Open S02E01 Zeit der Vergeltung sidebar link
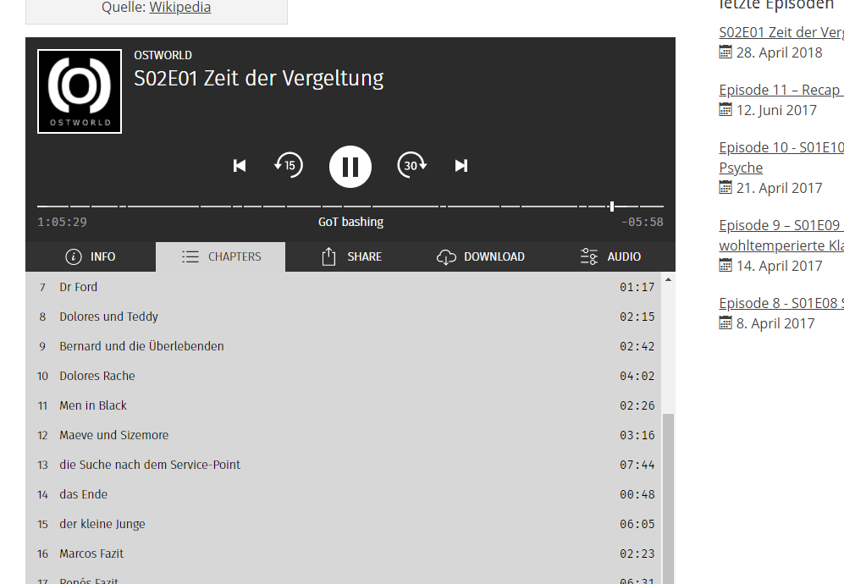 (781, 32)
